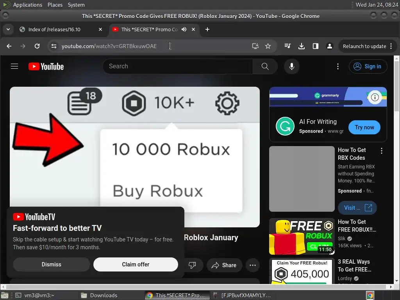Bookmark this page with the star icon
Viewport: 400px width, 300px height.
coord(268,46)
